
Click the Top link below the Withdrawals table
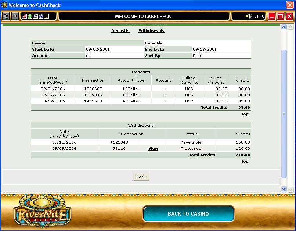click(245, 162)
